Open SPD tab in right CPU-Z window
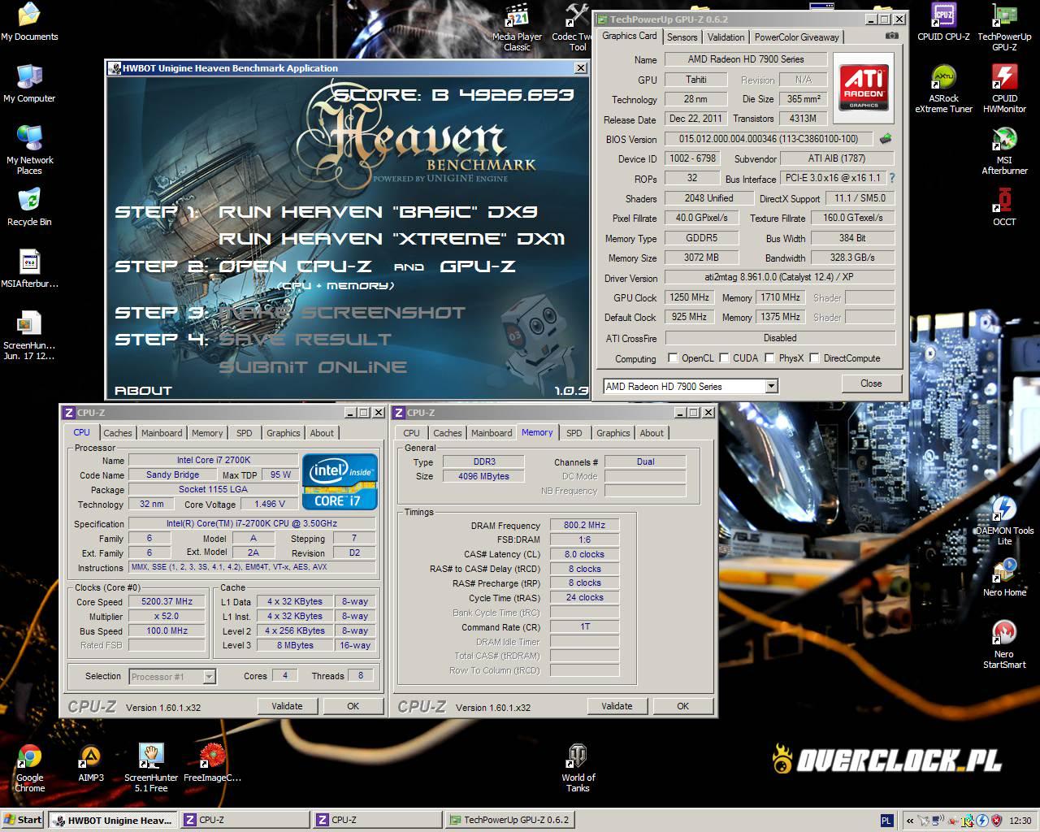 coord(574,433)
